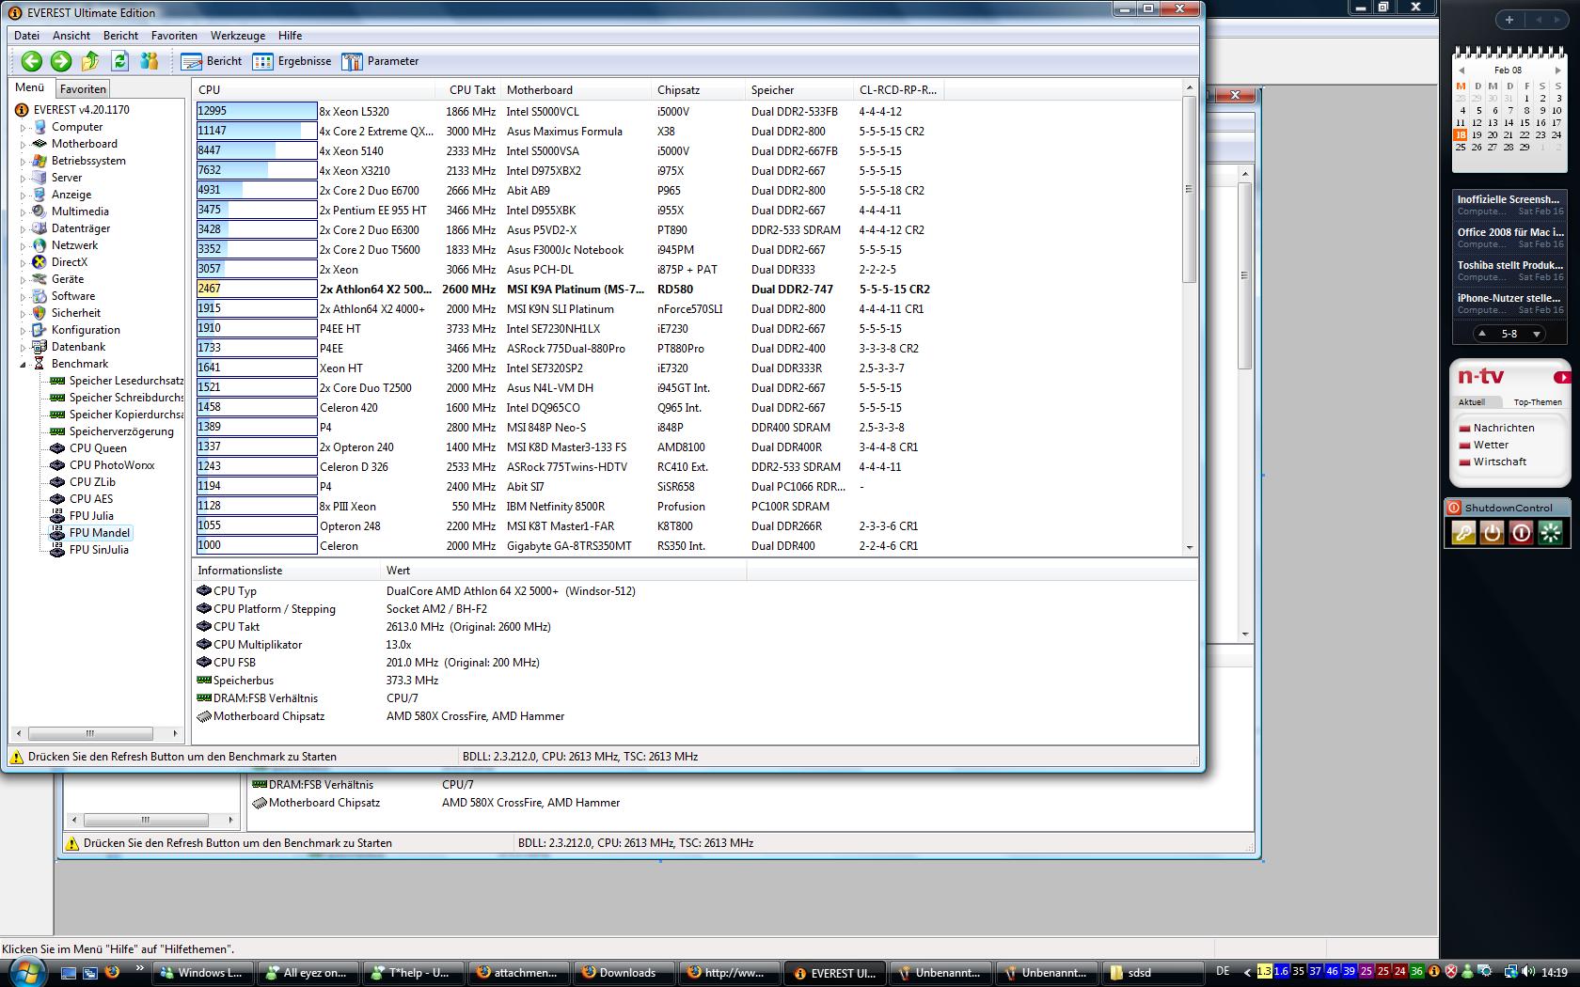Click the green star icon in ShutdownControl

(x=1550, y=533)
